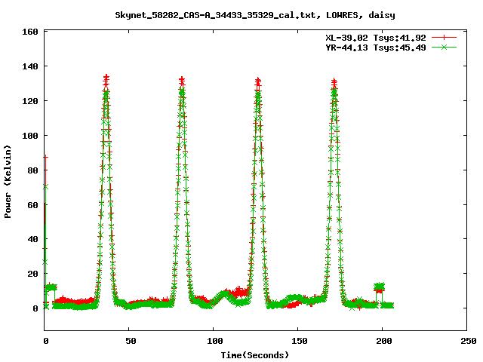
Task: Click the Power (Kelvin) y-axis label
Action: coord(8,182)
